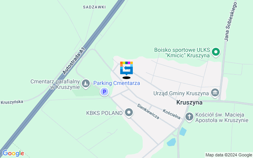
Task: Click the church cross marker icon
Action: point(189,117)
